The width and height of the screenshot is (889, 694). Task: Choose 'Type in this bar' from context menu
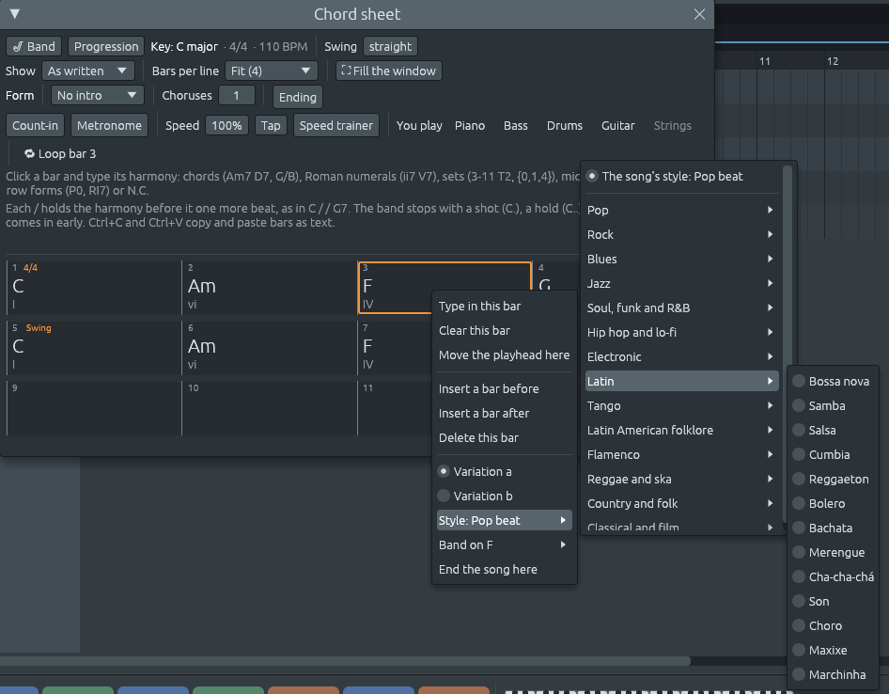click(x=504, y=306)
